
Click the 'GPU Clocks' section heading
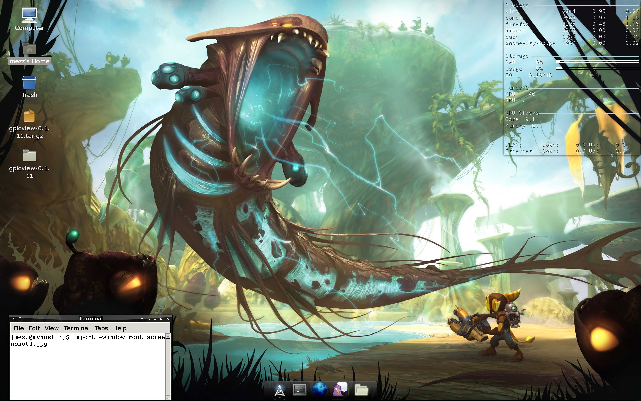point(522,113)
